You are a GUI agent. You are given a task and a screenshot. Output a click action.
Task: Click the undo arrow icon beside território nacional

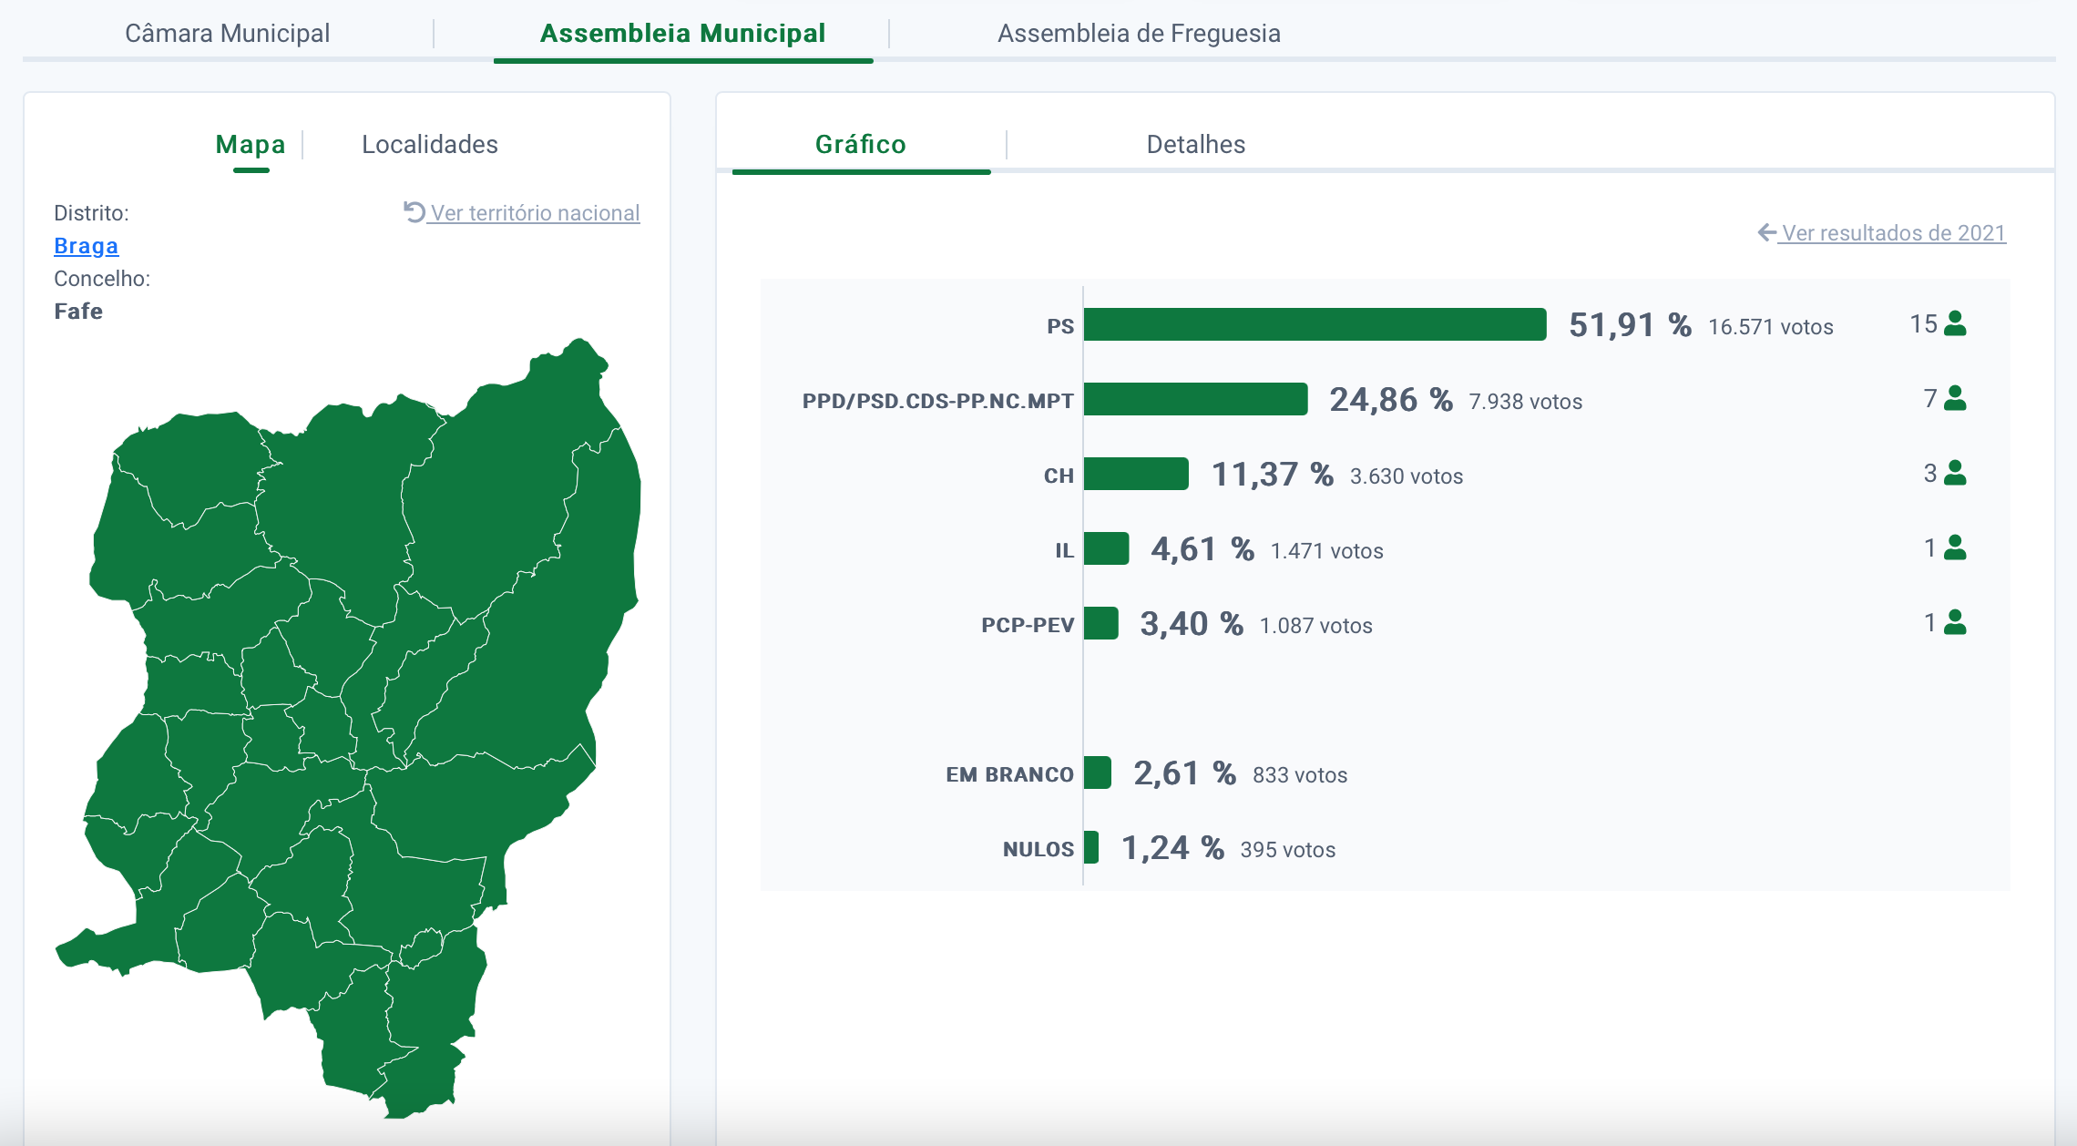(414, 212)
